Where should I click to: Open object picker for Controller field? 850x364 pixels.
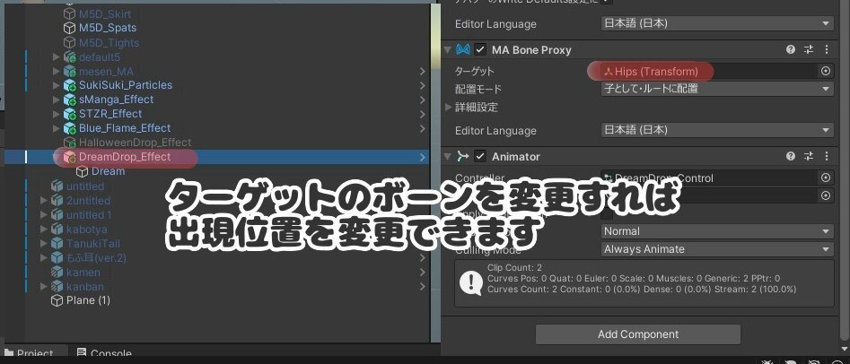[x=826, y=178]
